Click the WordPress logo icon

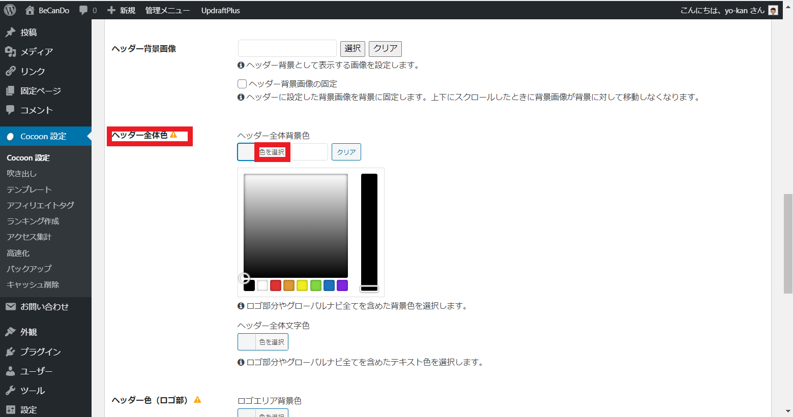point(10,10)
